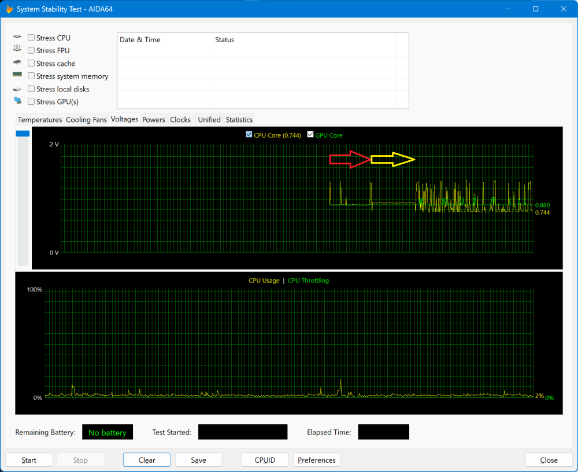Switch to the Powers tab
Screen dimensions: 578x472
154,120
